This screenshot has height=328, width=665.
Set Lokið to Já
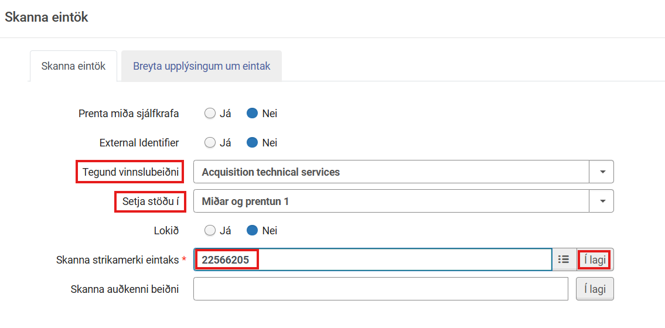(210, 231)
